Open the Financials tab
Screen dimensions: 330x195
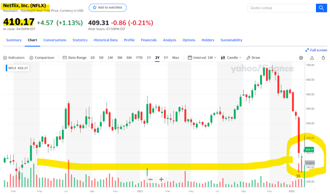click(149, 40)
